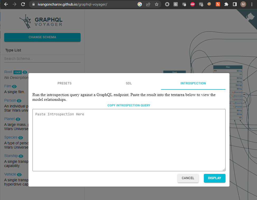Reload the page using the refresh icon
The width and height of the screenshot is (257, 200).
[x=23, y=4]
